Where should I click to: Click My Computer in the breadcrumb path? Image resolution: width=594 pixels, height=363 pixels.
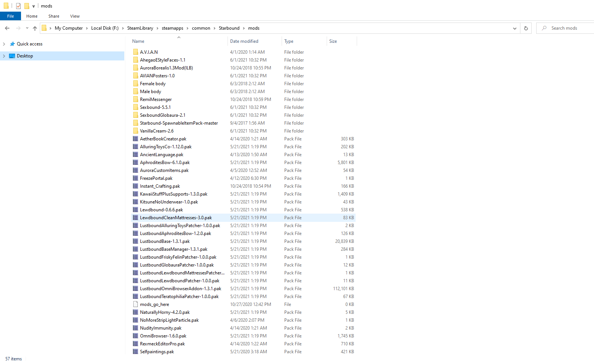tap(69, 28)
